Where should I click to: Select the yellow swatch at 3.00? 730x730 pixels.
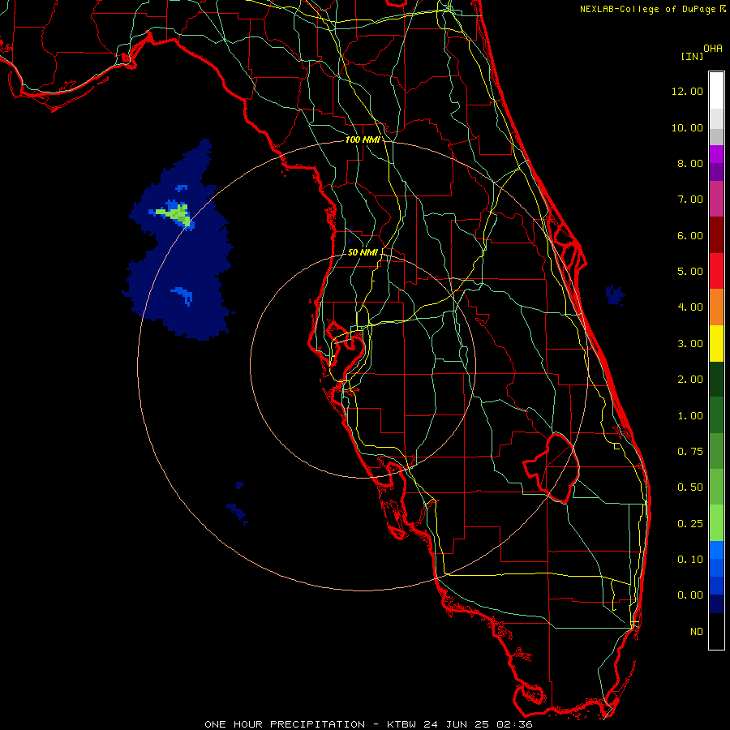716,344
